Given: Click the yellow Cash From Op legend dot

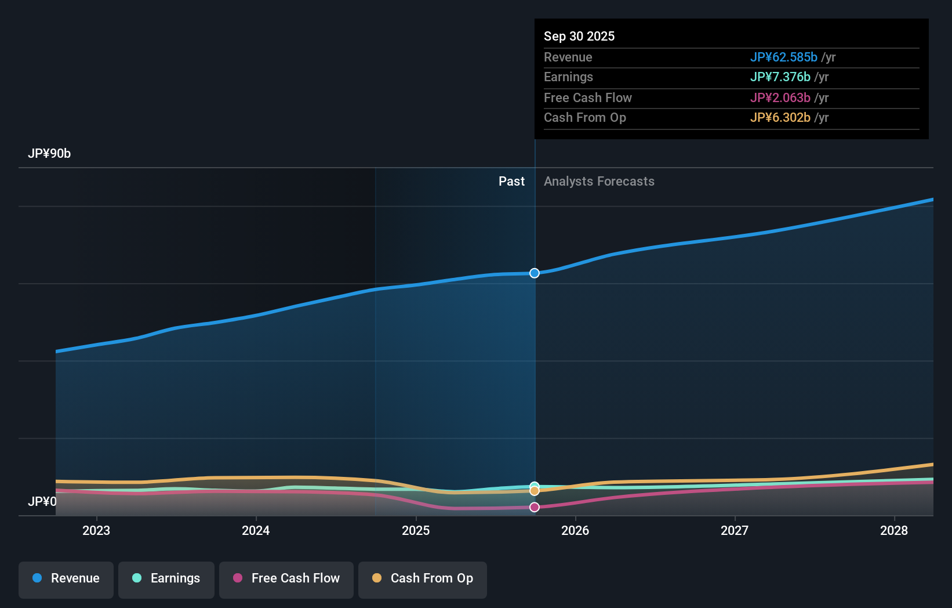Looking at the screenshot, I should coord(377,578).
